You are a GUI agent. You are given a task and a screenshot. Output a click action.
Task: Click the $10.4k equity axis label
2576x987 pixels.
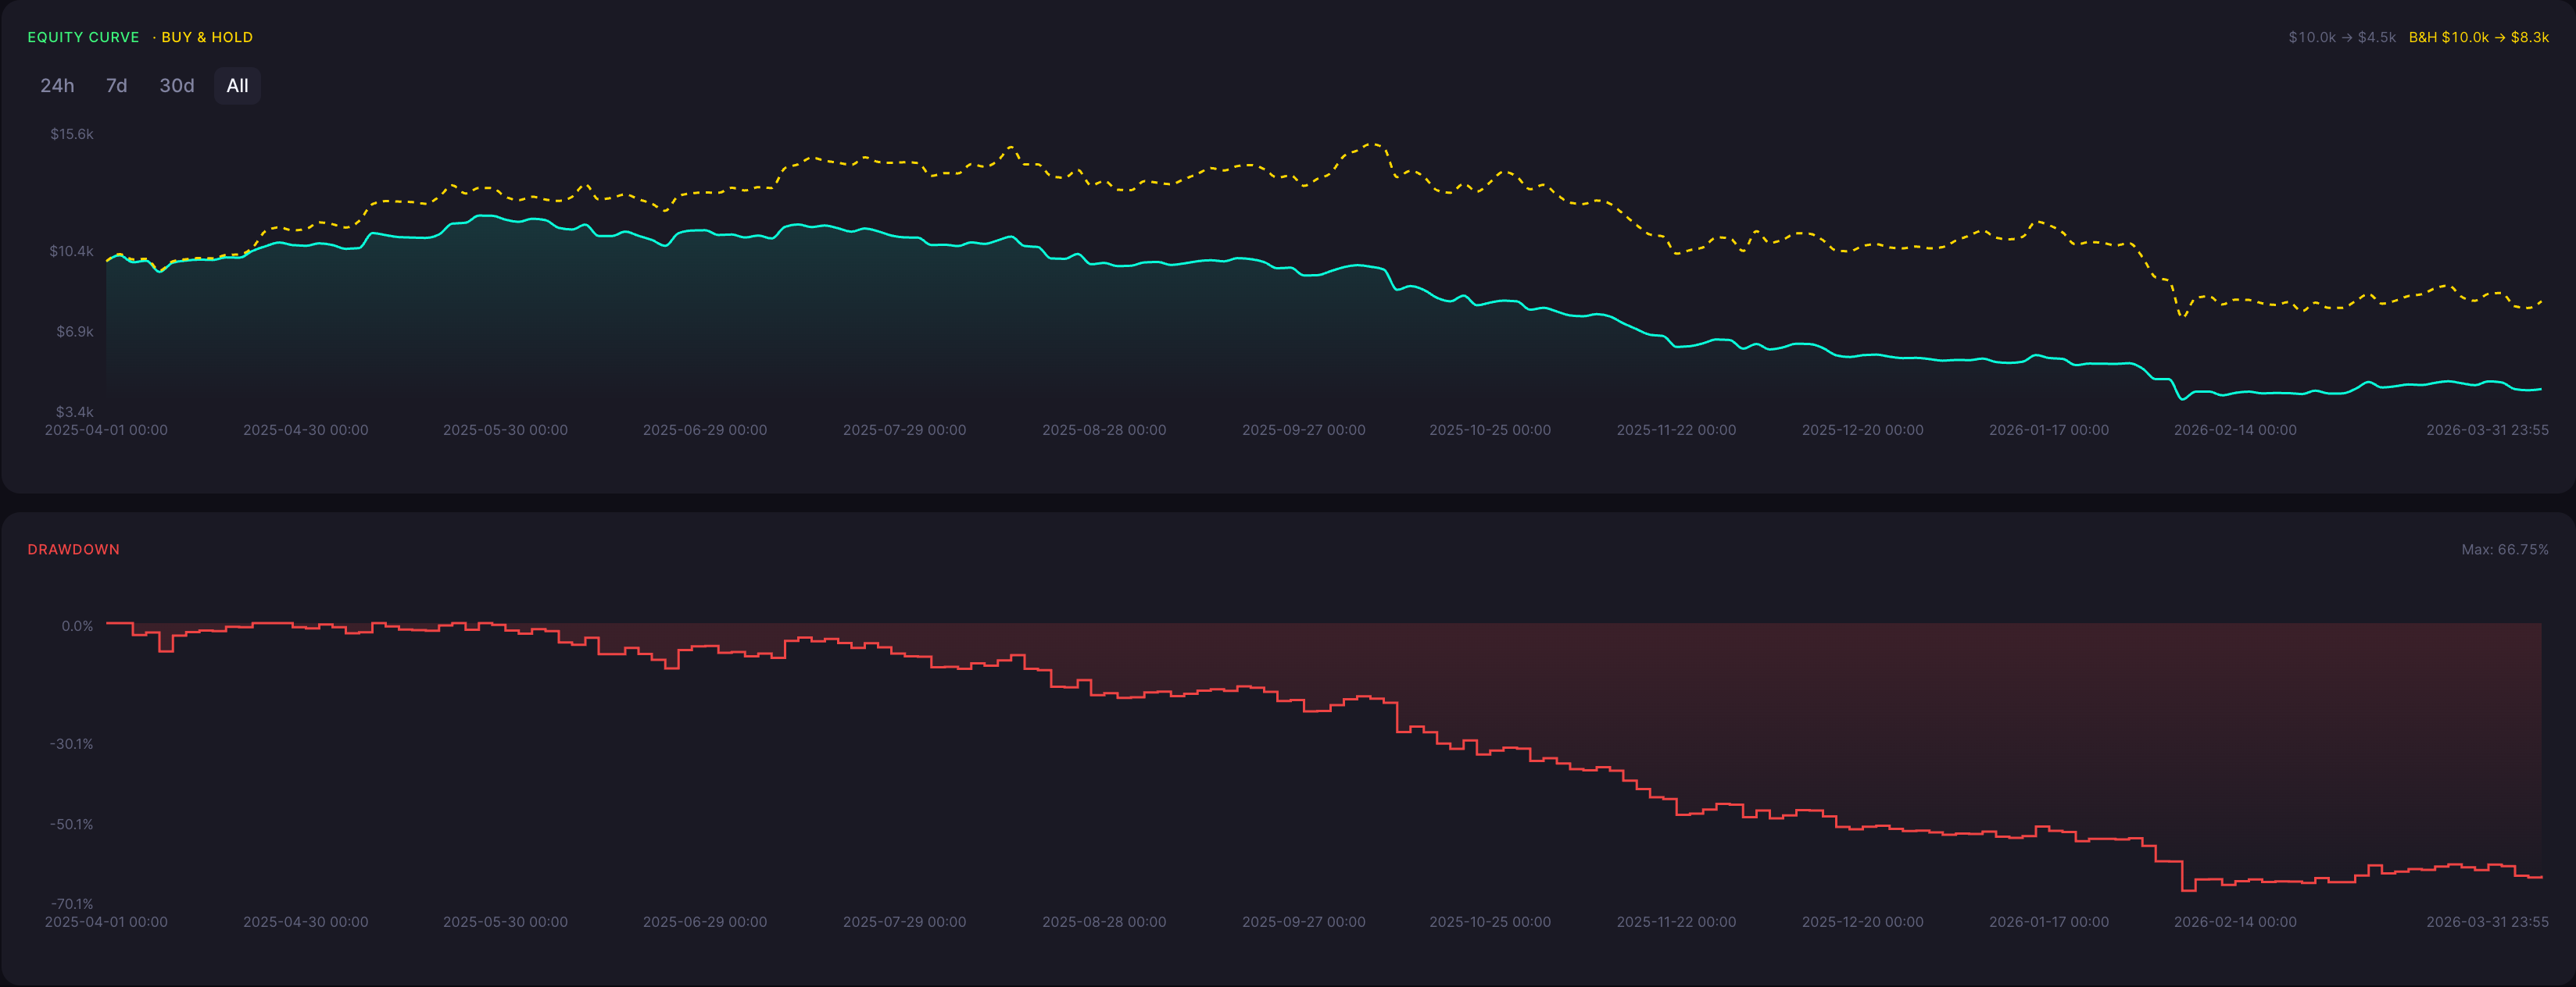[x=72, y=251]
